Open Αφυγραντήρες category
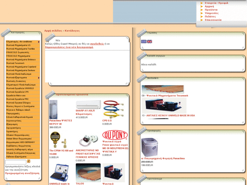This screenshot has width=247, height=185. [23, 128]
